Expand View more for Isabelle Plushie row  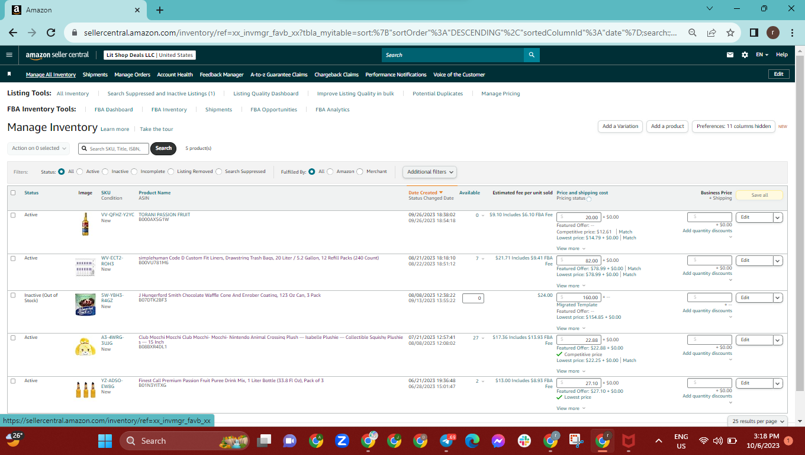571,371
